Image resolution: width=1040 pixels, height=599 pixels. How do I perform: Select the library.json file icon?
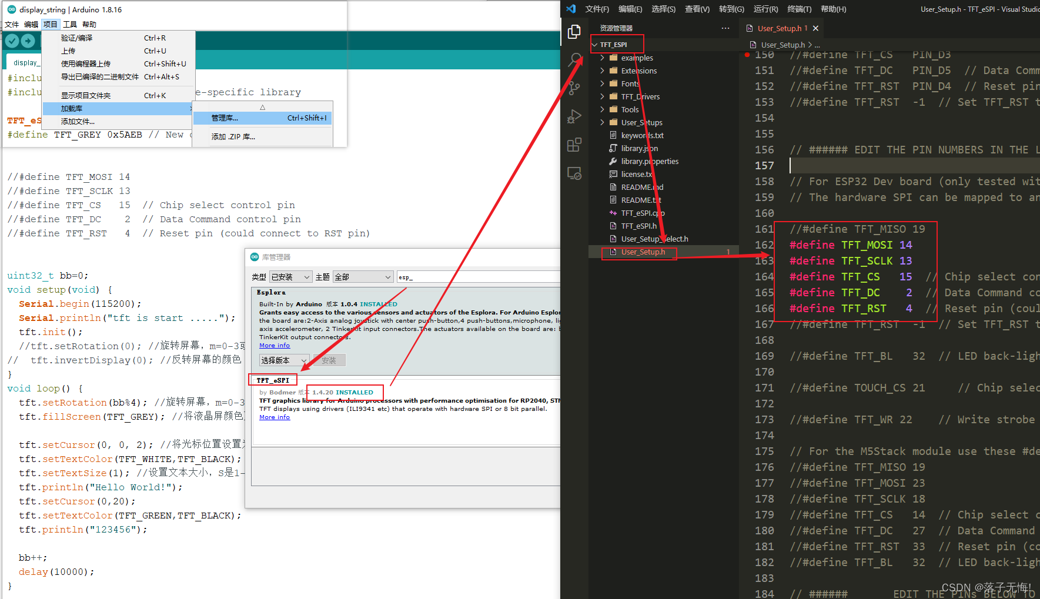[x=613, y=148]
